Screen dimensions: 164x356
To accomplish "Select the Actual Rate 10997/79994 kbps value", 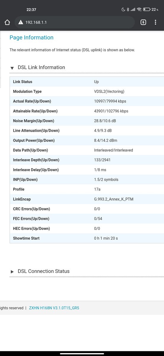I will pos(110,101).
